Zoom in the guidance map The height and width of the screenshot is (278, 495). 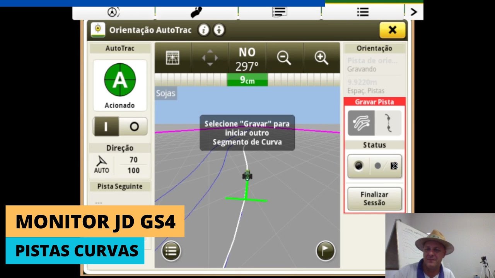pyautogui.click(x=321, y=58)
